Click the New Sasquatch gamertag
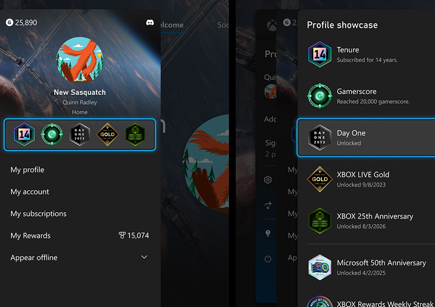 (x=80, y=92)
